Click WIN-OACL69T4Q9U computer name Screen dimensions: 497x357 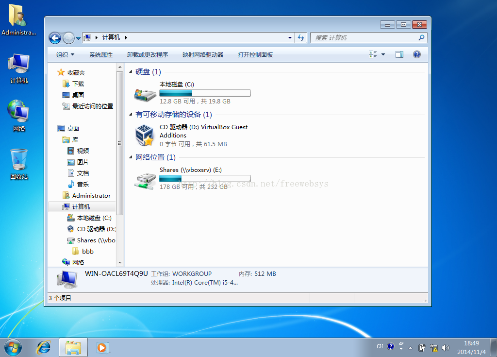click(116, 273)
